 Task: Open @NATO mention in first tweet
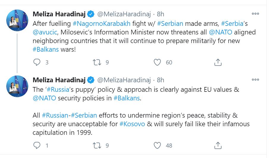click(x=220, y=32)
